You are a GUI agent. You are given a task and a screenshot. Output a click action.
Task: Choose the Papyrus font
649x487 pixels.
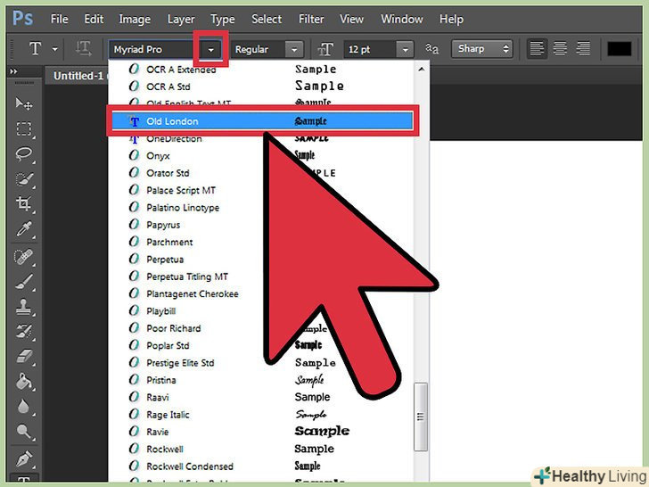point(262,225)
